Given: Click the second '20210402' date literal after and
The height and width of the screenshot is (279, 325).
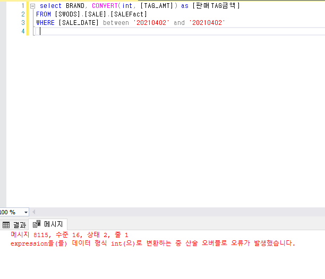Looking at the screenshot, I should point(207,23).
